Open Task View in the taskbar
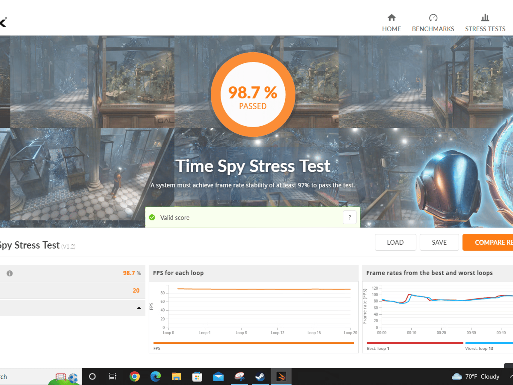 (113, 376)
